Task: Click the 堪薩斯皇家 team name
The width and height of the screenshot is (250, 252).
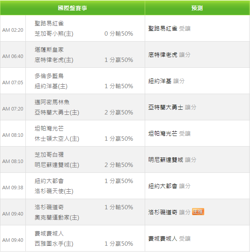Action: point(49,50)
